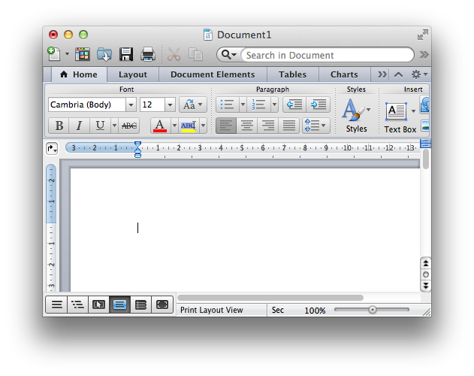
Task: Switch to the Charts tab
Action: pyautogui.click(x=344, y=74)
